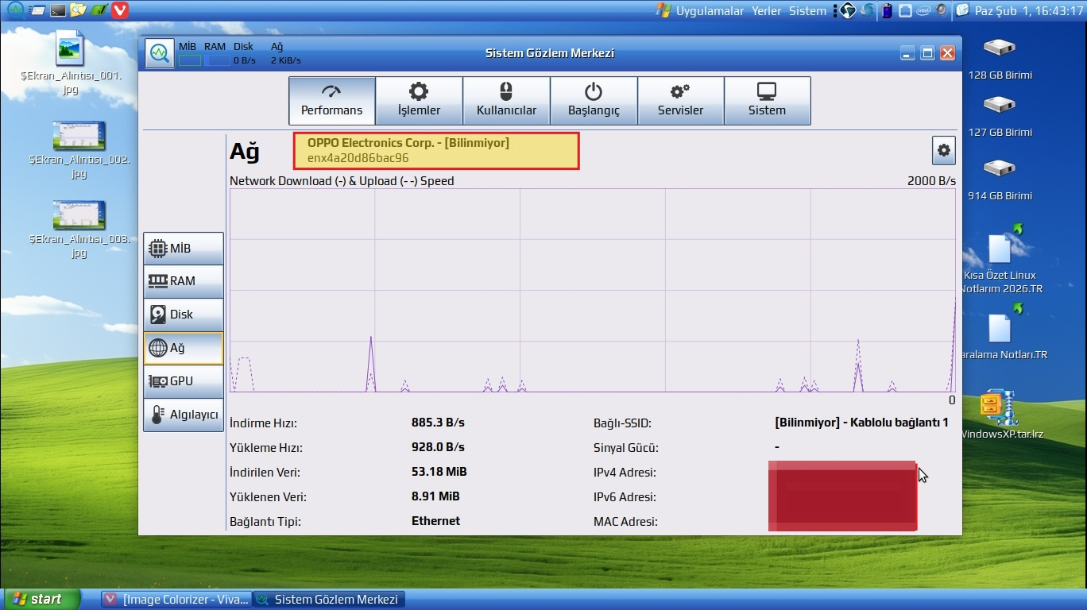Viewport: 1087px width, 610px height.
Task: Click the Bağlı-SSID label
Action: click(x=622, y=423)
